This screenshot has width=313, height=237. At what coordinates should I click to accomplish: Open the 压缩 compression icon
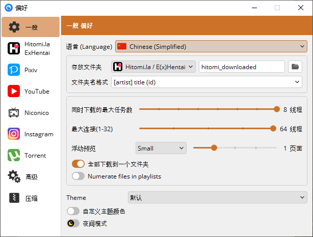point(14,198)
